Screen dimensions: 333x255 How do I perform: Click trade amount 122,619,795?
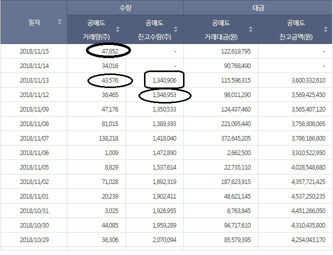(236, 51)
